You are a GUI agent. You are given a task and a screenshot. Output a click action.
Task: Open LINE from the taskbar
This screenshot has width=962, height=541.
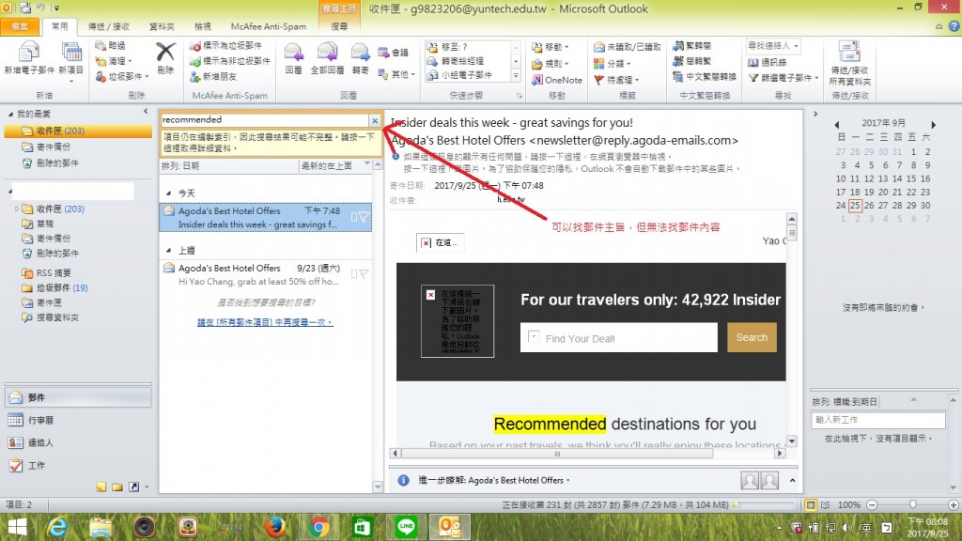tap(406, 527)
